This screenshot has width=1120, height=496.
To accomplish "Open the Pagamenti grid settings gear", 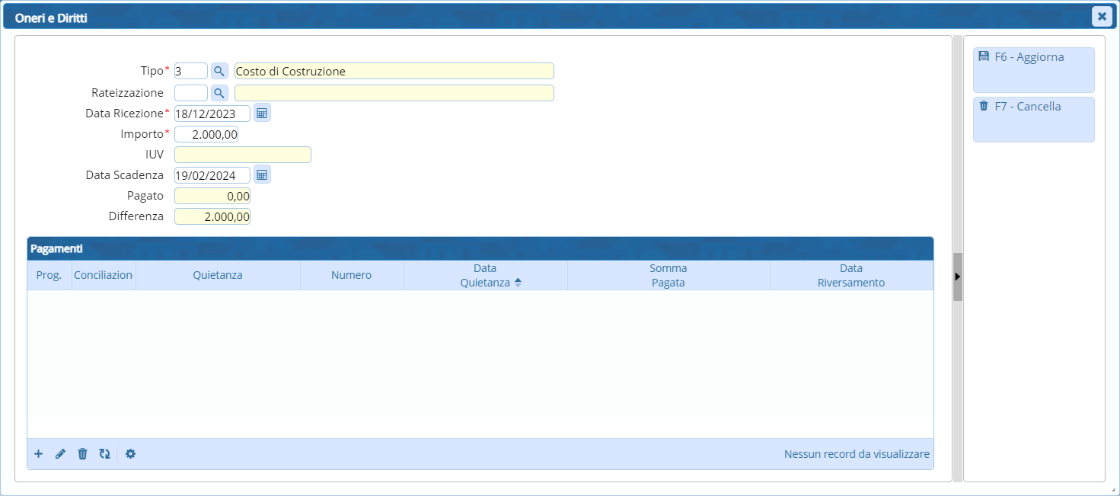I will tap(130, 454).
